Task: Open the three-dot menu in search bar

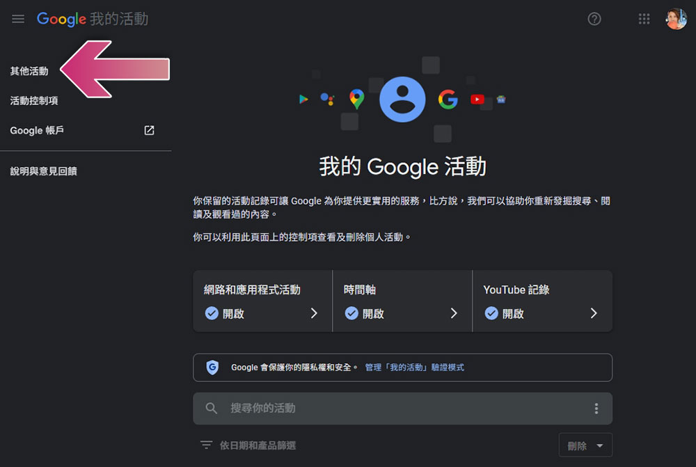Action: point(596,409)
